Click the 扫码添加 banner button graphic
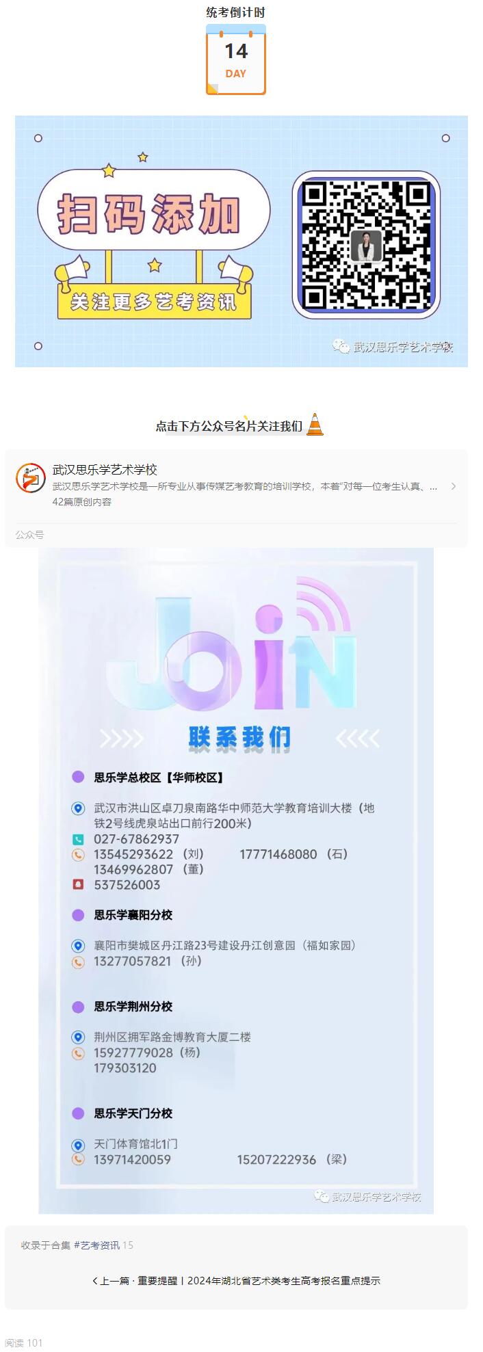This screenshot has width=483, height=1352. (153, 209)
